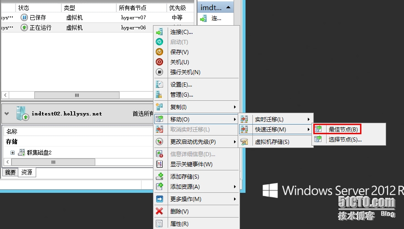Click the imdtest02 server icon
Viewport: 404px width, 229px height.
[x=22, y=114]
